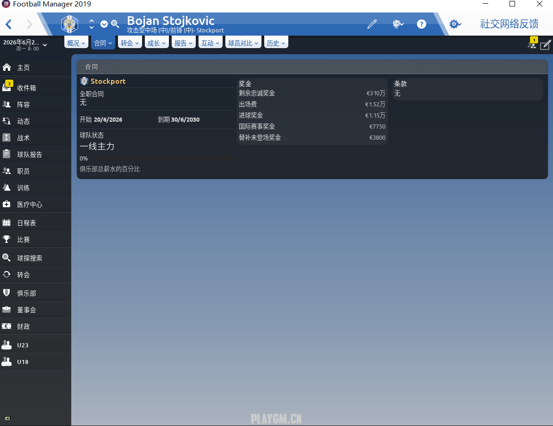Open the 历史 dropdown tab
The image size is (553, 426).
[276, 43]
